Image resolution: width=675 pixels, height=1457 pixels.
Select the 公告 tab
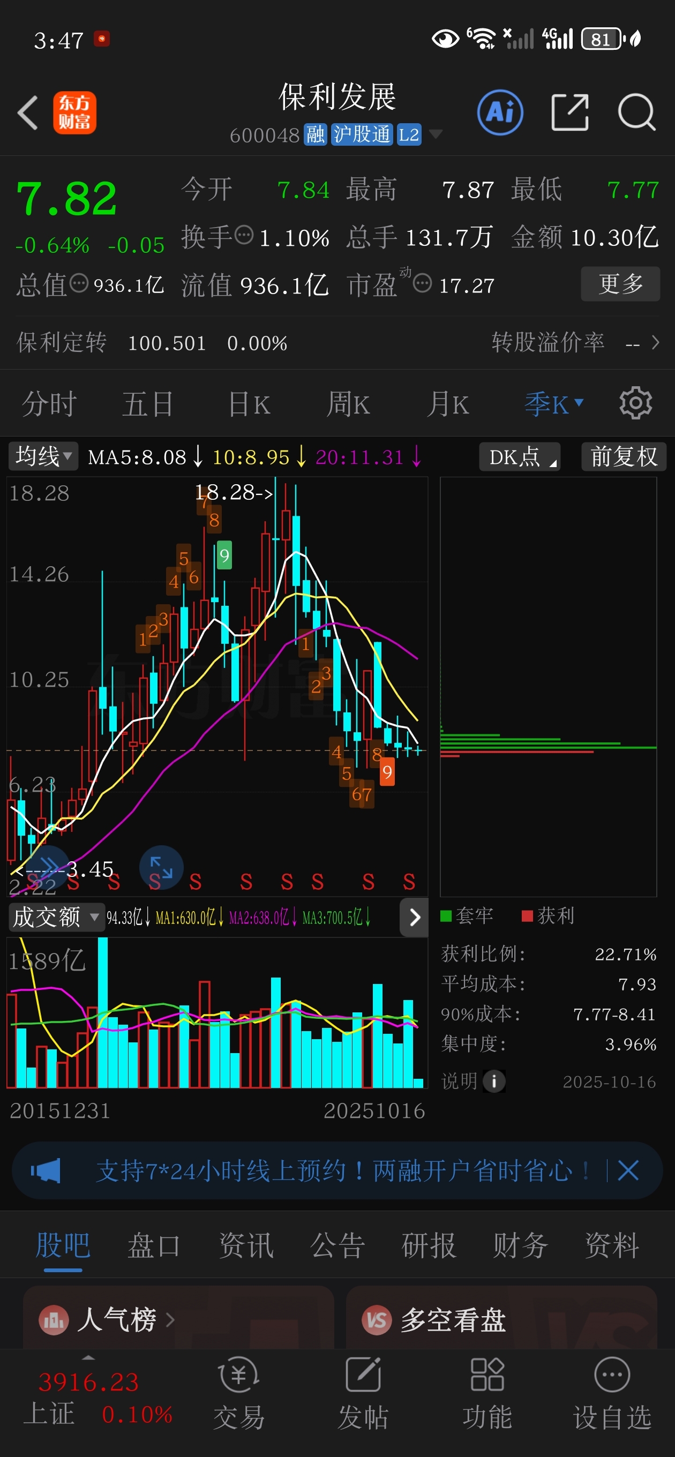(337, 1245)
